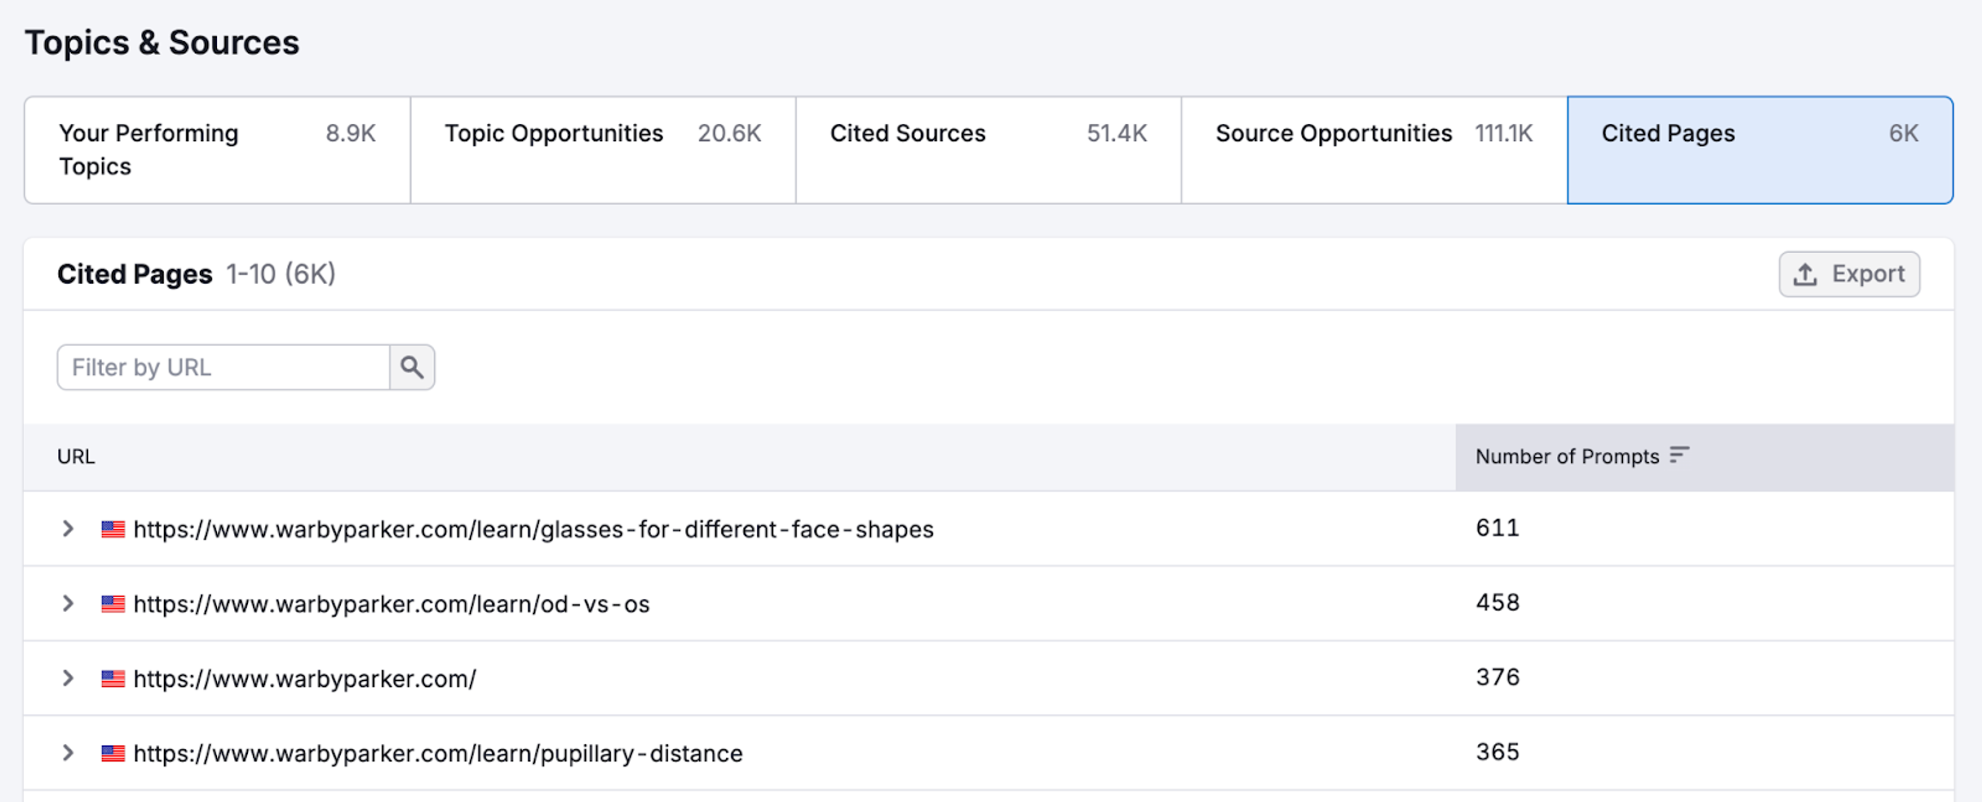The width and height of the screenshot is (1982, 802).
Task: Click the Filter by URL field
Action: tap(223, 368)
